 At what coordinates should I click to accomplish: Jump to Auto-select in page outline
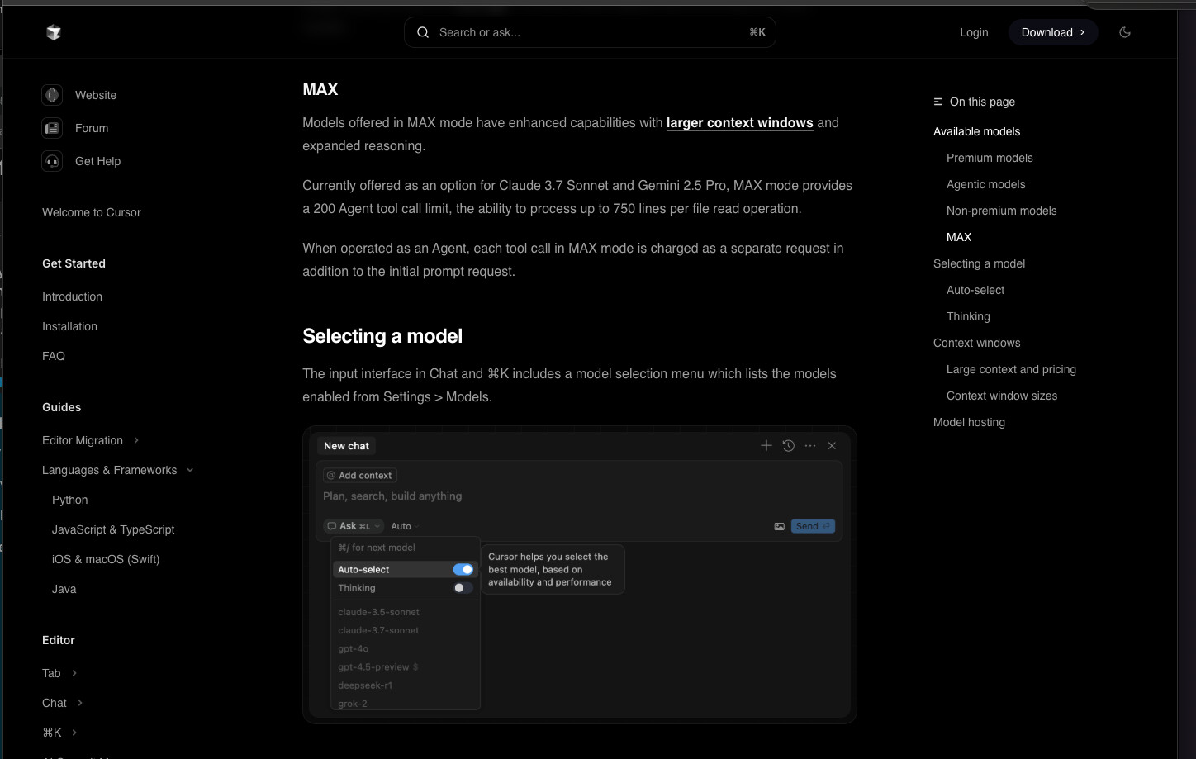975,290
